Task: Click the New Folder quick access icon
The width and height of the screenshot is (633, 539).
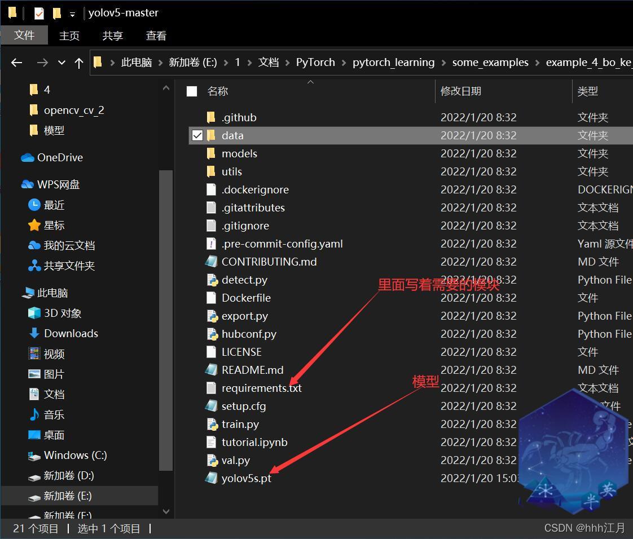Action: point(57,14)
